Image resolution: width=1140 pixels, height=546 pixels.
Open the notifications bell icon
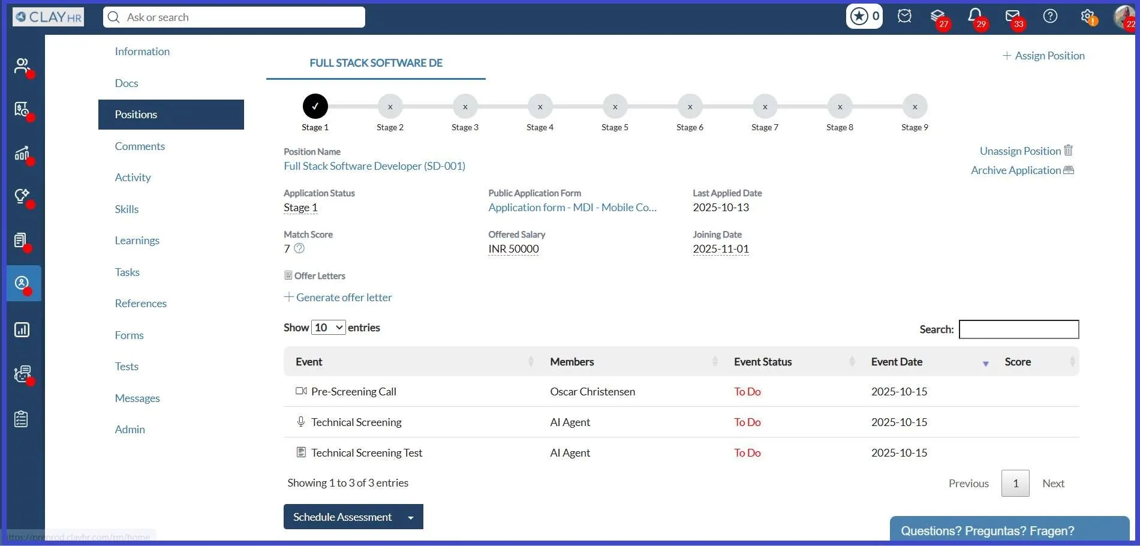click(x=974, y=16)
